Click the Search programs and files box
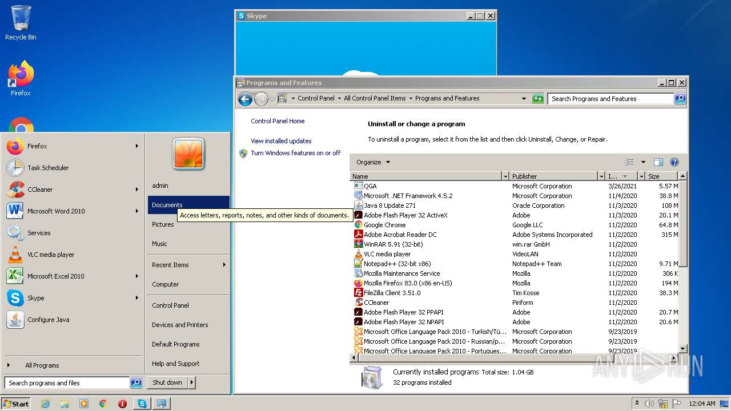Screen dimensions: 731x411 67,383
